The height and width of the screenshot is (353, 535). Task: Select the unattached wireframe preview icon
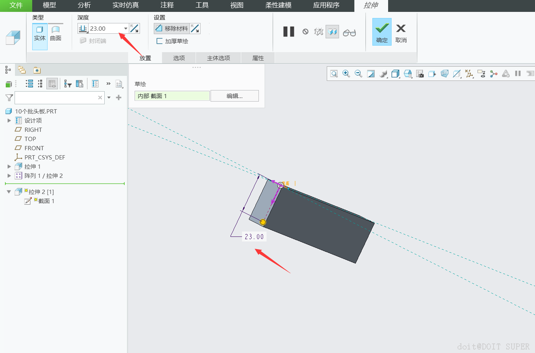pos(319,31)
